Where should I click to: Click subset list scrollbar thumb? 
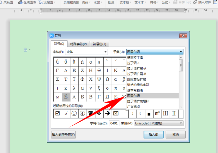coord(181,65)
